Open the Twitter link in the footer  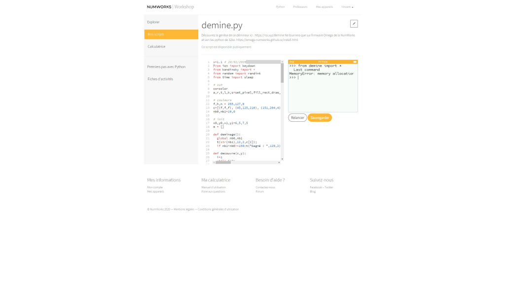point(329,187)
